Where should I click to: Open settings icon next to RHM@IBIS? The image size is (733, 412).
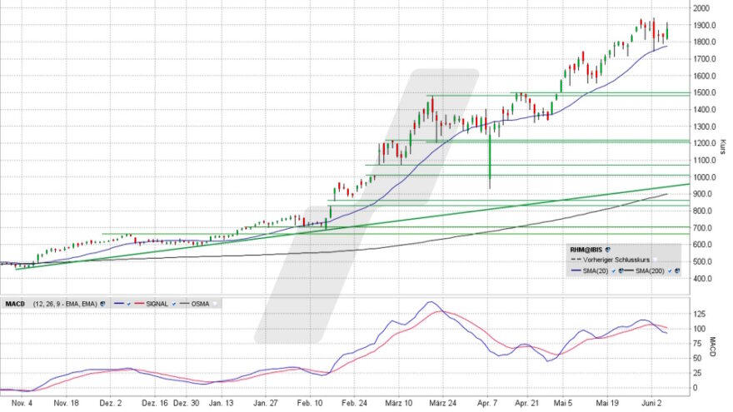(x=609, y=248)
